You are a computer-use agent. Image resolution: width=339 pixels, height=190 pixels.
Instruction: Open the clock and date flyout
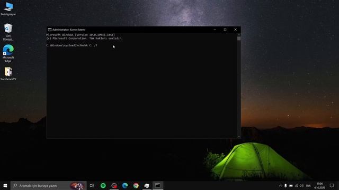click(x=320, y=185)
